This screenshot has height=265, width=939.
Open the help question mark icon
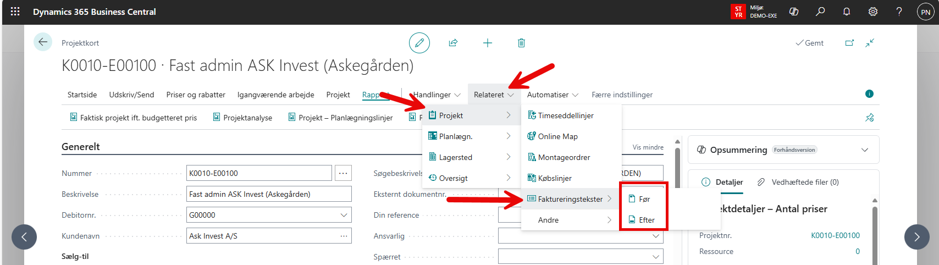[x=899, y=12]
